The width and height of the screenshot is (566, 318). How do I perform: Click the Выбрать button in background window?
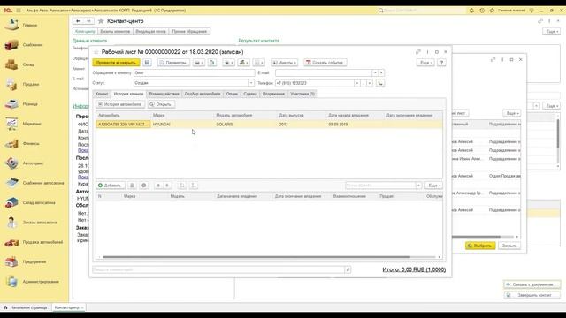coord(480,246)
